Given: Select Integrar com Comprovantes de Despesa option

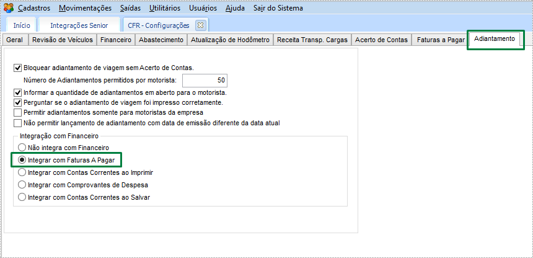Looking at the screenshot, I should pos(22,185).
